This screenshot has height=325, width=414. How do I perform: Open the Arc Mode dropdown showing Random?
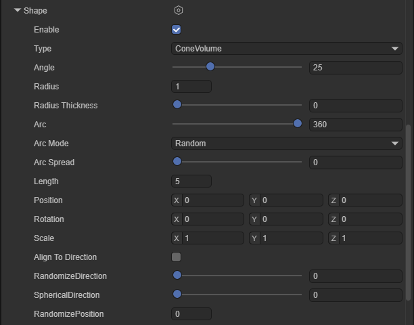(287, 144)
